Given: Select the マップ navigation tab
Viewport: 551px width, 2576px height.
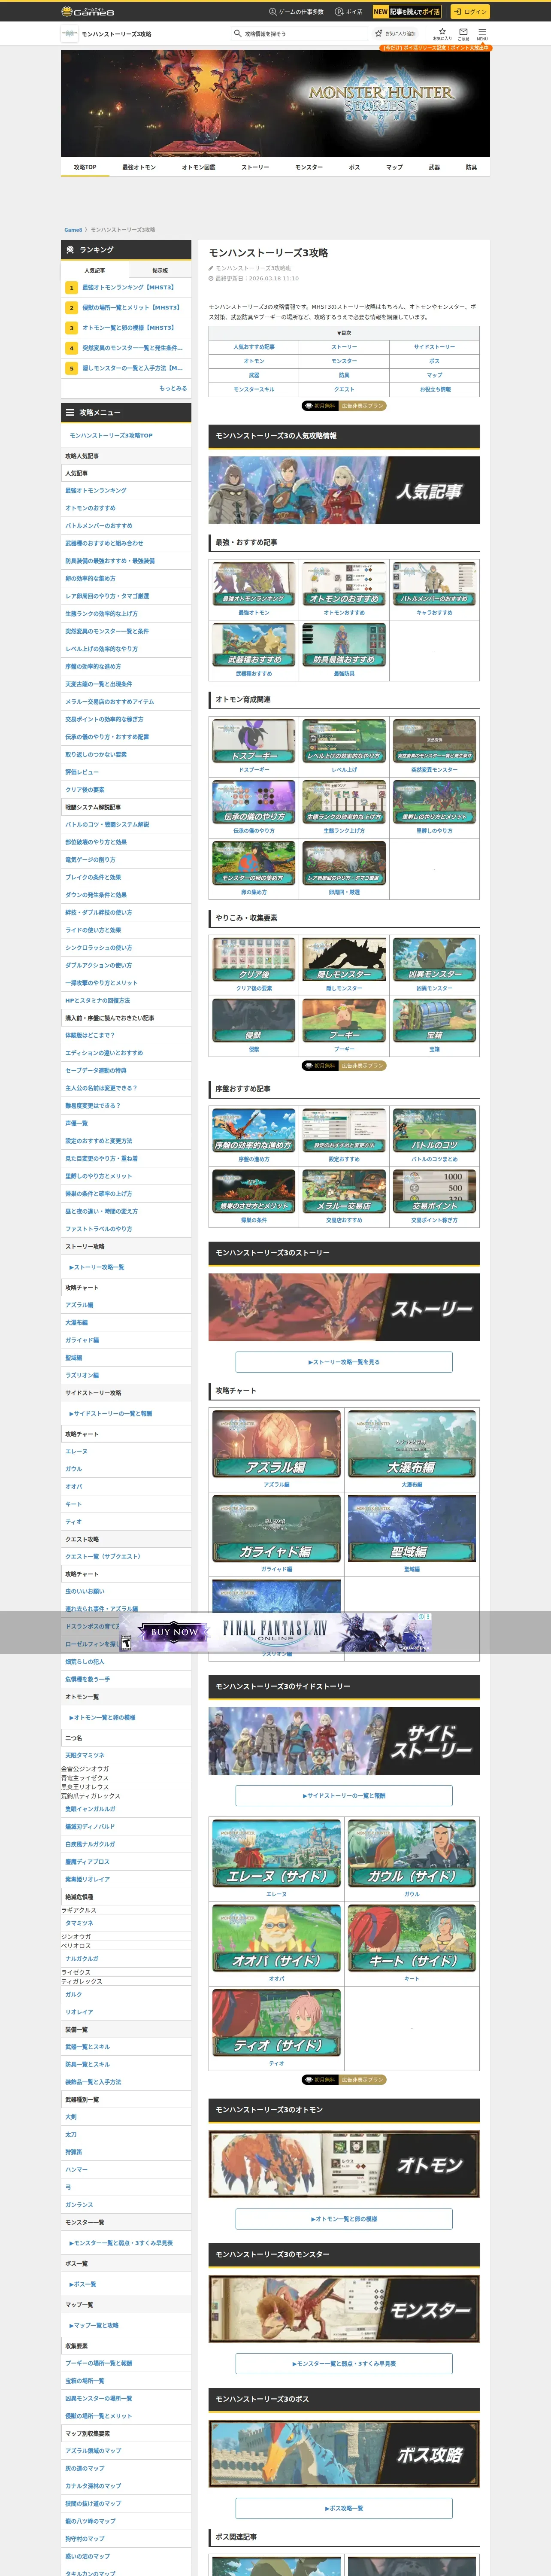Looking at the screenshot, I should tap(394, 167).
